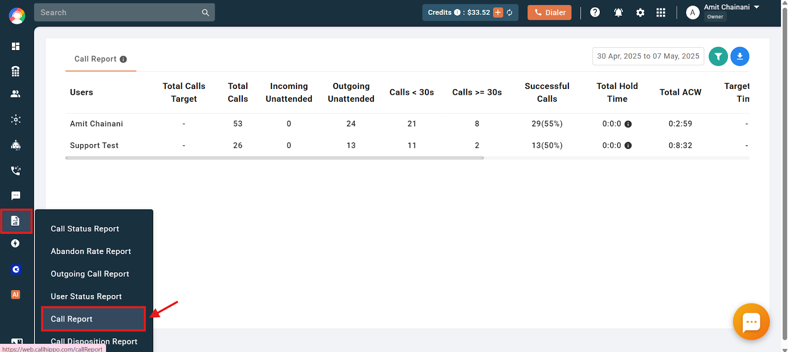This screenshot has height=352, width=788.
Task: Click the Users column header
Action: click(x=81, y=92)
